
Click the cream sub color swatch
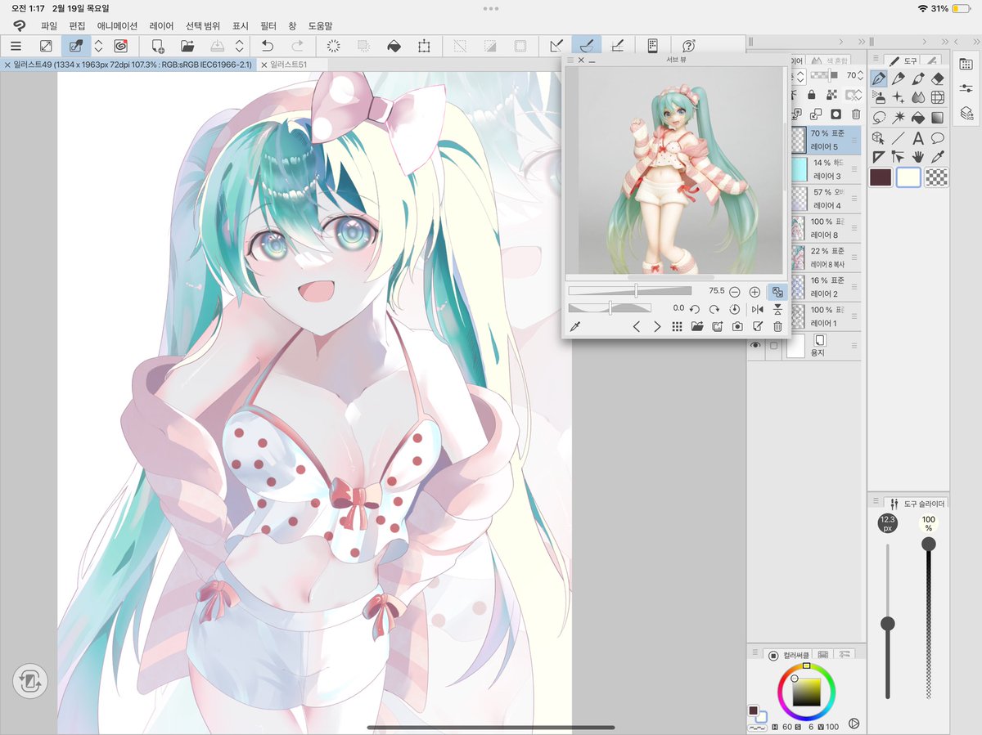[x=908, y=177]
